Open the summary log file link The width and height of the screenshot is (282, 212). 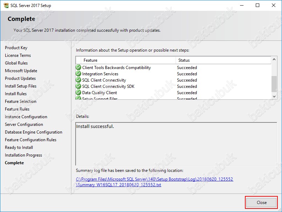(x=155, y=182)
